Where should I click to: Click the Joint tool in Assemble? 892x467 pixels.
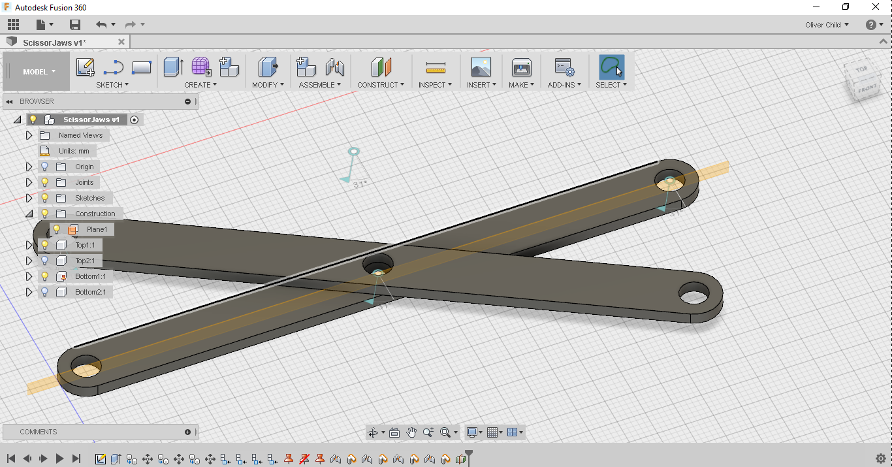[335, 67]
